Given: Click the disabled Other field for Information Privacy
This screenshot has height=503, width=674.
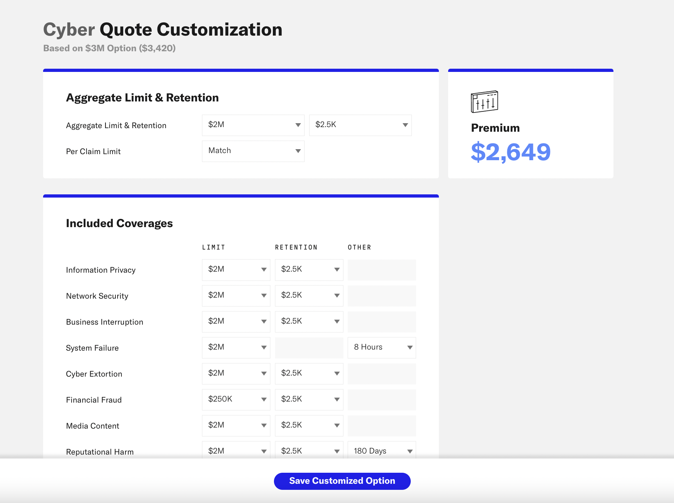Looking at the screenshot, I should tap(382, 269).
